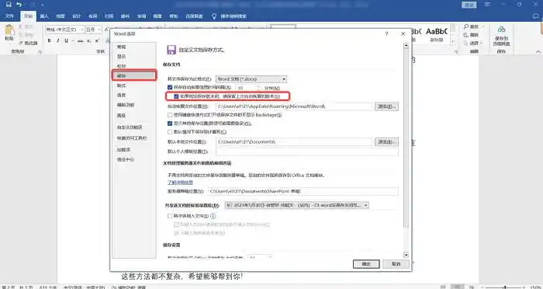
Task: Click the Undo arrow in the title bar
Action: tap(19, 5)
